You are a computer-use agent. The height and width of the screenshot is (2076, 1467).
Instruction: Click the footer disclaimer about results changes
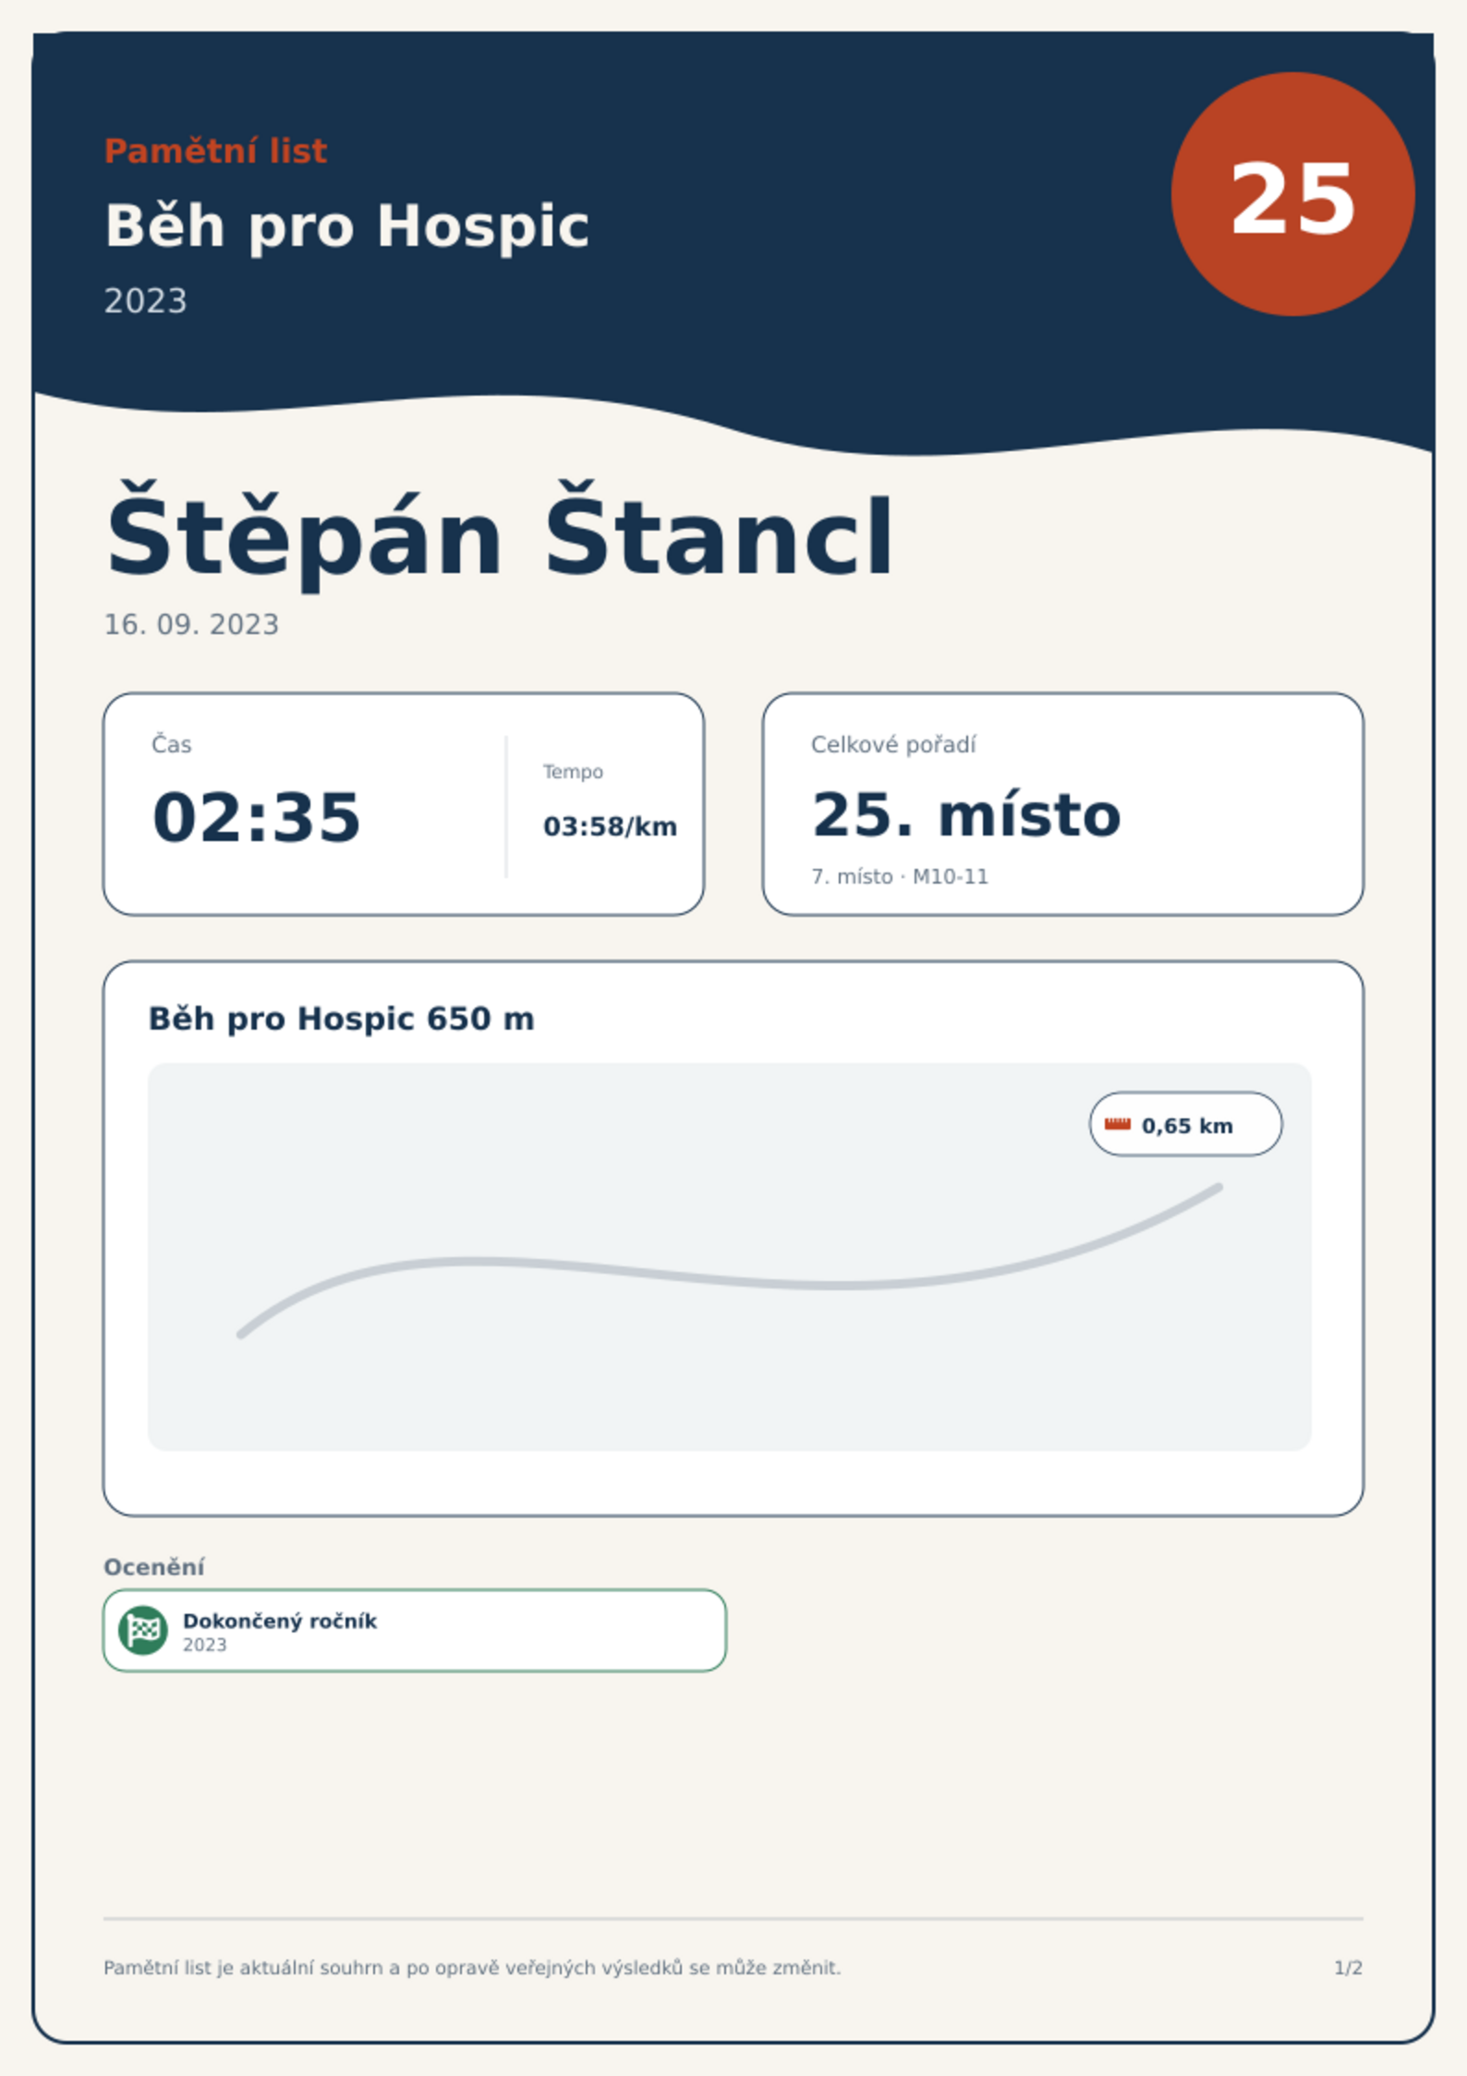[472, 1968]
